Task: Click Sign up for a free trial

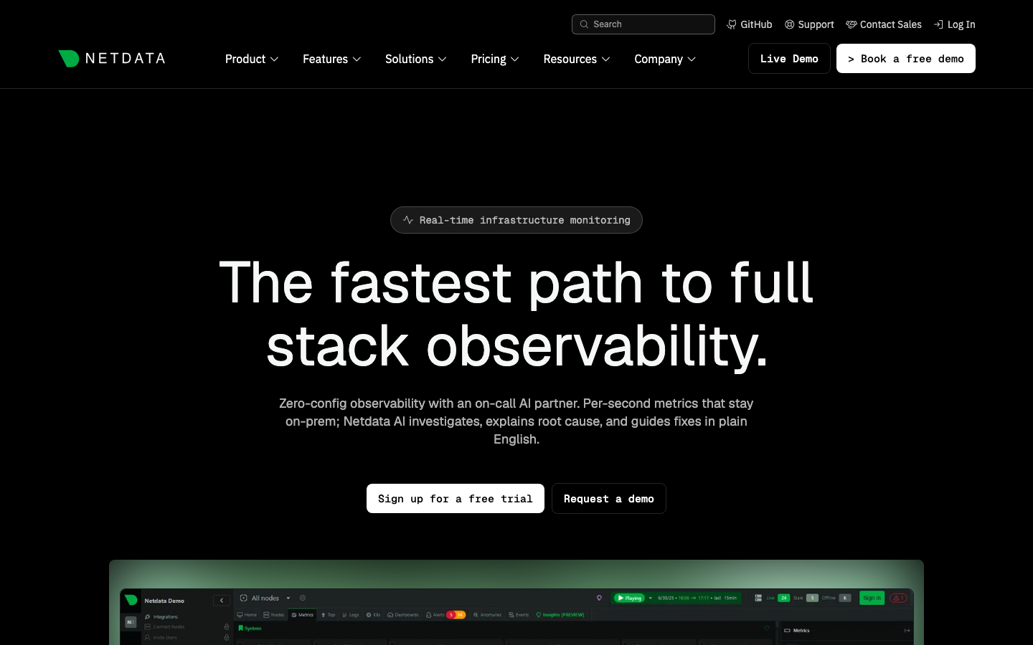Action: click(x=456, y=499)
